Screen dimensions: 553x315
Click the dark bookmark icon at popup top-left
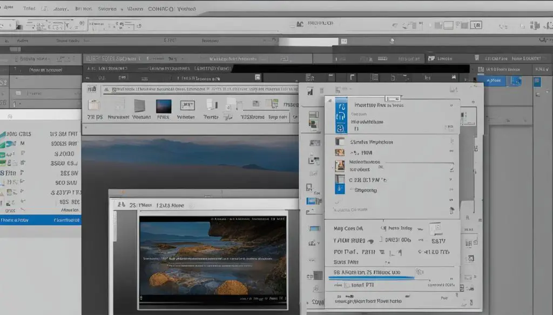point(310,91)
